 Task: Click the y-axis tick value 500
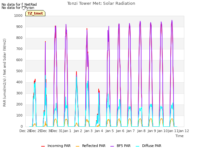(x=19, y=71)
